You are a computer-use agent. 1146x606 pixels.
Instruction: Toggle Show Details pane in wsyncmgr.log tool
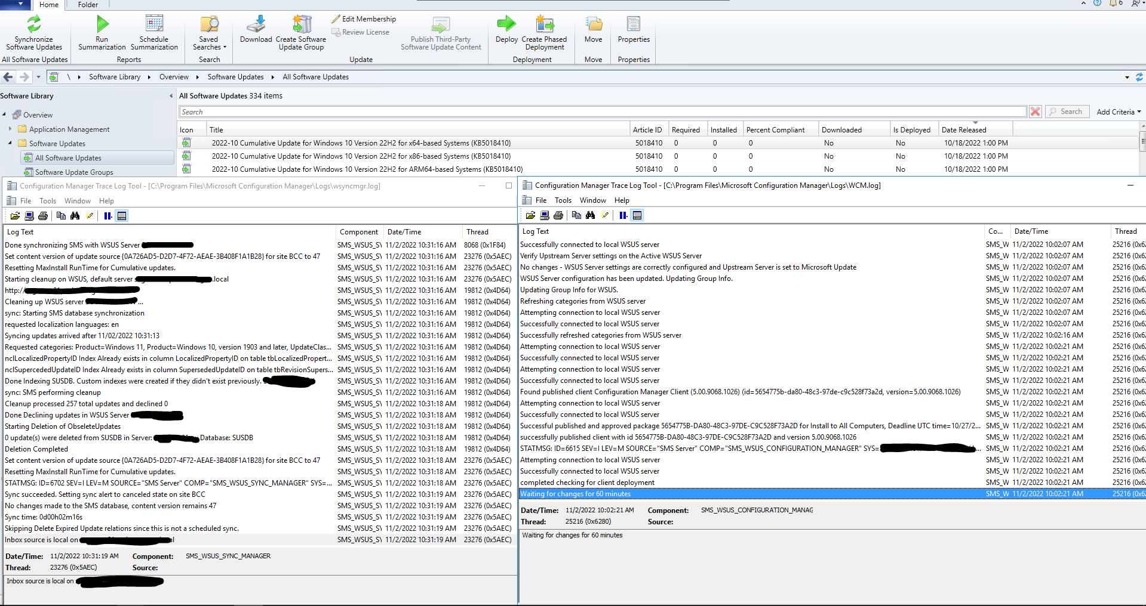tap(122, 216)
